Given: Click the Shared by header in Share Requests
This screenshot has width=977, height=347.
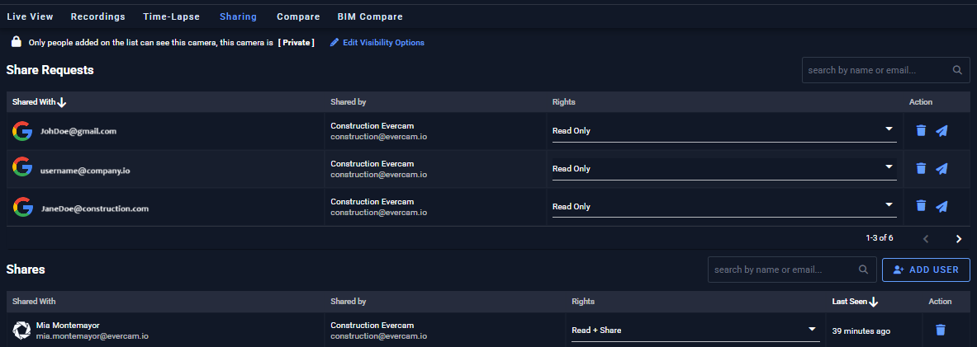Looking at the screenshot, I should pos(349,102).
